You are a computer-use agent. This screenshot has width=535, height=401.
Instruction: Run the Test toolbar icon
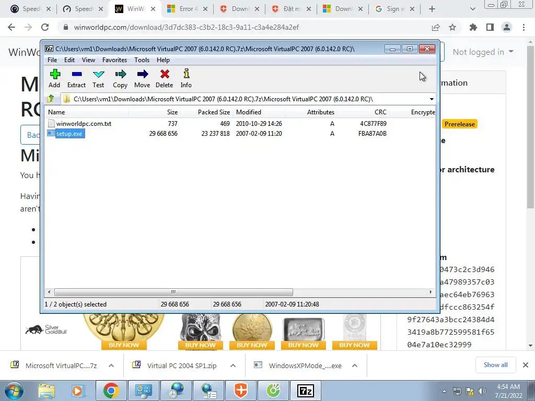click(x=98, y=78)
